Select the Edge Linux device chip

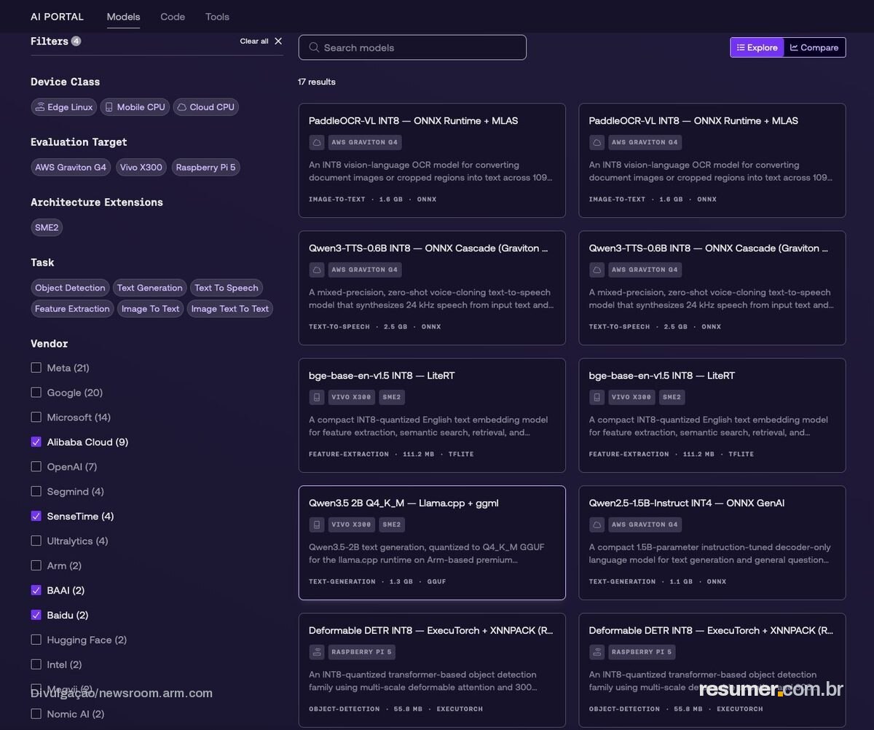click(63, 107)
